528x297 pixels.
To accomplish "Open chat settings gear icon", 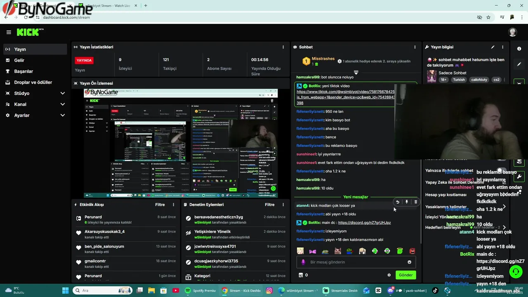I will coord(389,275).
